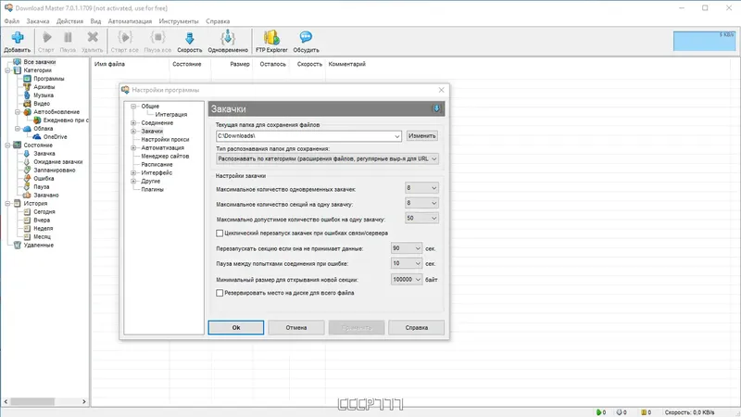This screenshot has width=741, height=417.
Task: Select the Архивы category icon
Action: 28,87
